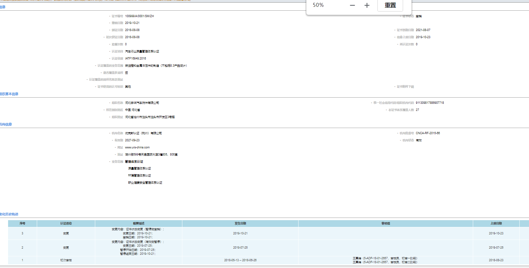
Task: Click the 质量管理体系认证 scope item
Action: [x=139, y=168]
